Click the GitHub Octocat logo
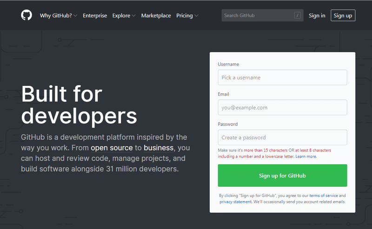372x229 pixels. click(27, 15)
